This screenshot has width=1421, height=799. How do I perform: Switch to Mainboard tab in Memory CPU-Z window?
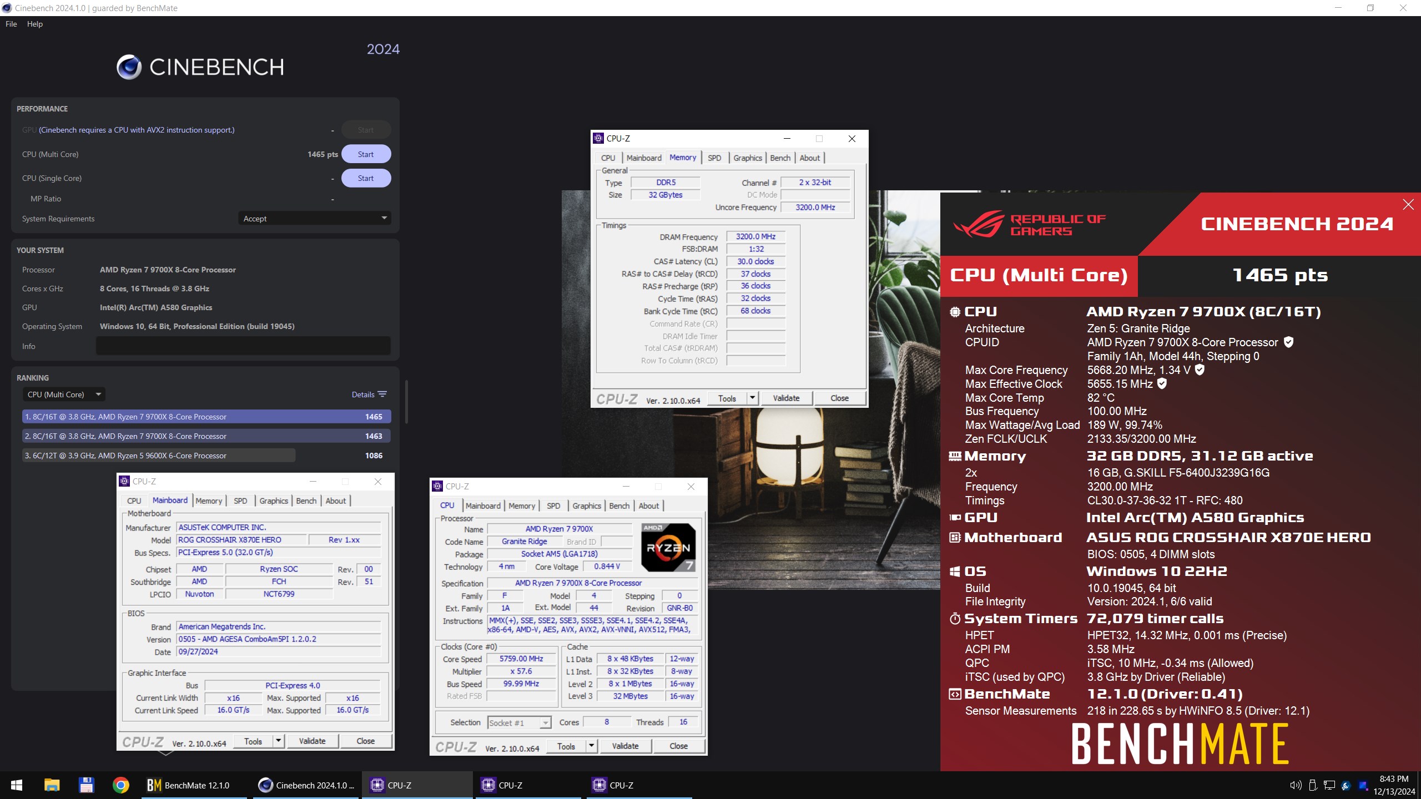coord(644,158)
